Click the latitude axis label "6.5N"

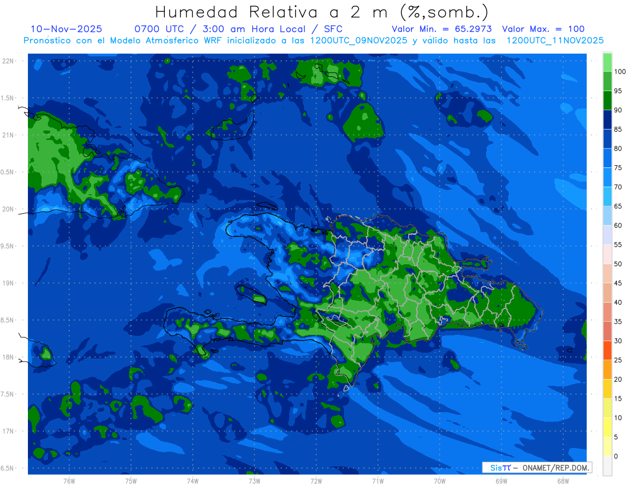point(7,468)
